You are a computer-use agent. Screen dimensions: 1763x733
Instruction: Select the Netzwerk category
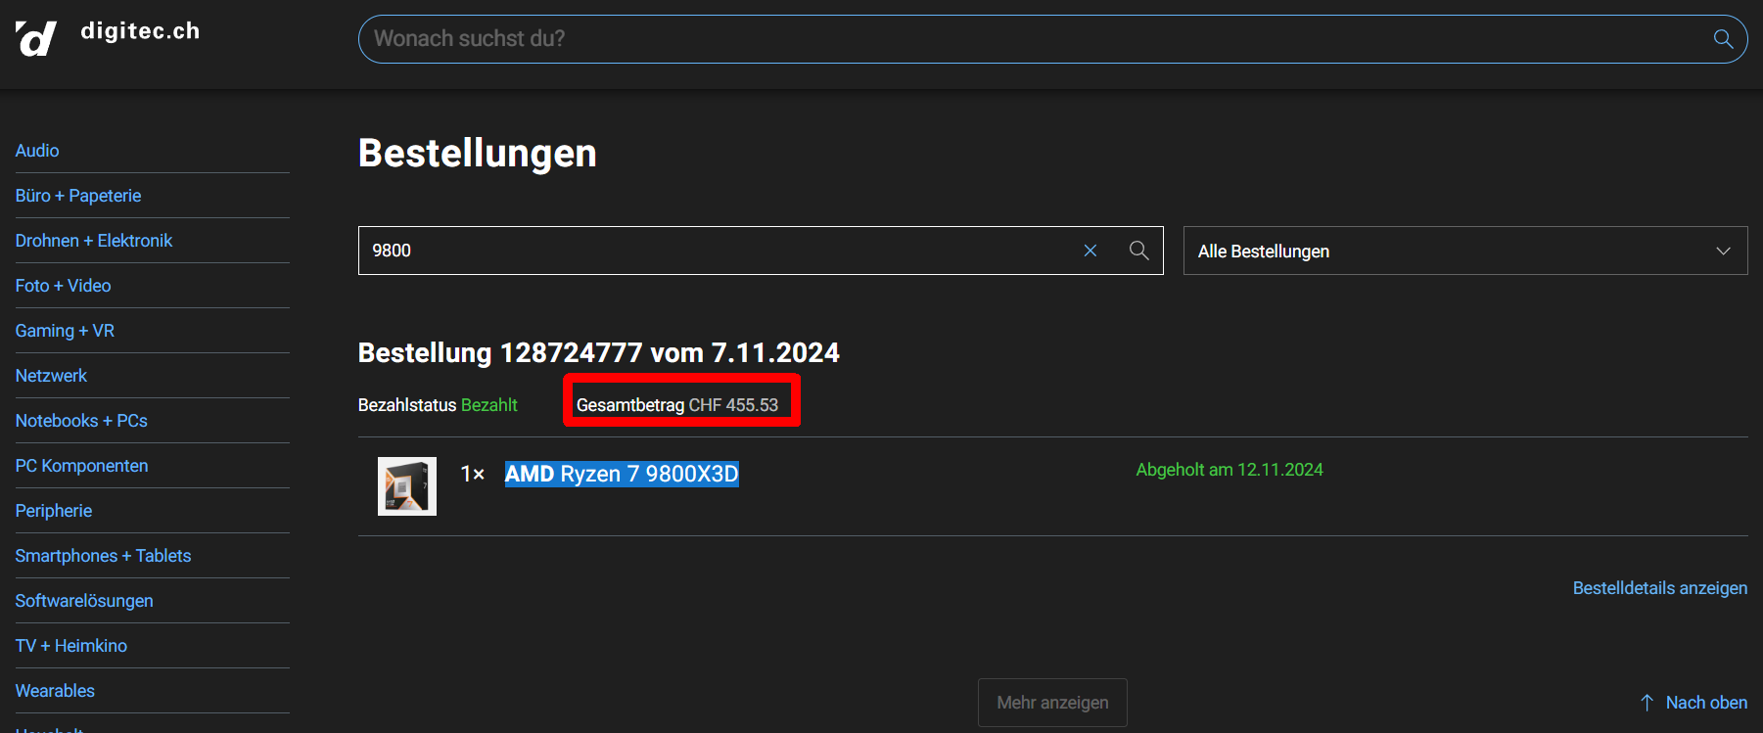click(x=51, y=376)
